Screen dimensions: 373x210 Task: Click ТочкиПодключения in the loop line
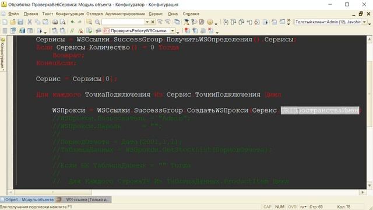228,94
